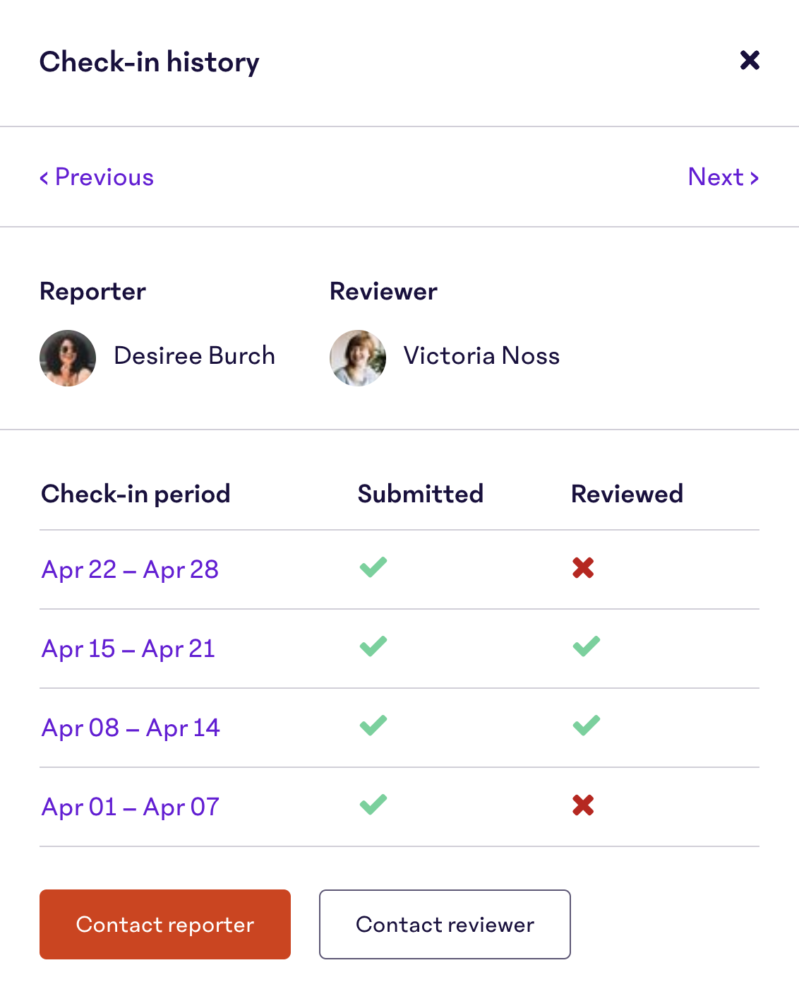
Task: Click Victoria Noss's profile avatar
Action: point(357,358)
